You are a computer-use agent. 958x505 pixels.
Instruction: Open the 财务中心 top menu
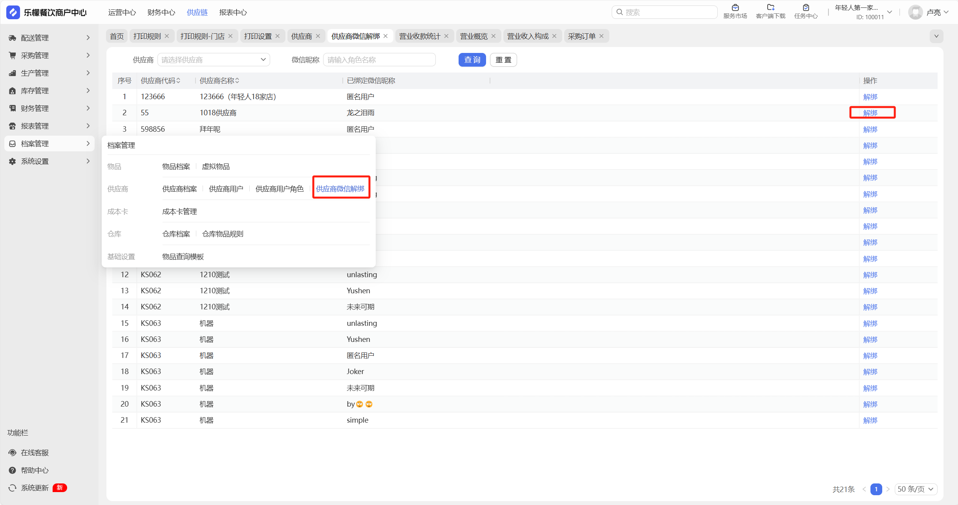[161, 13]
